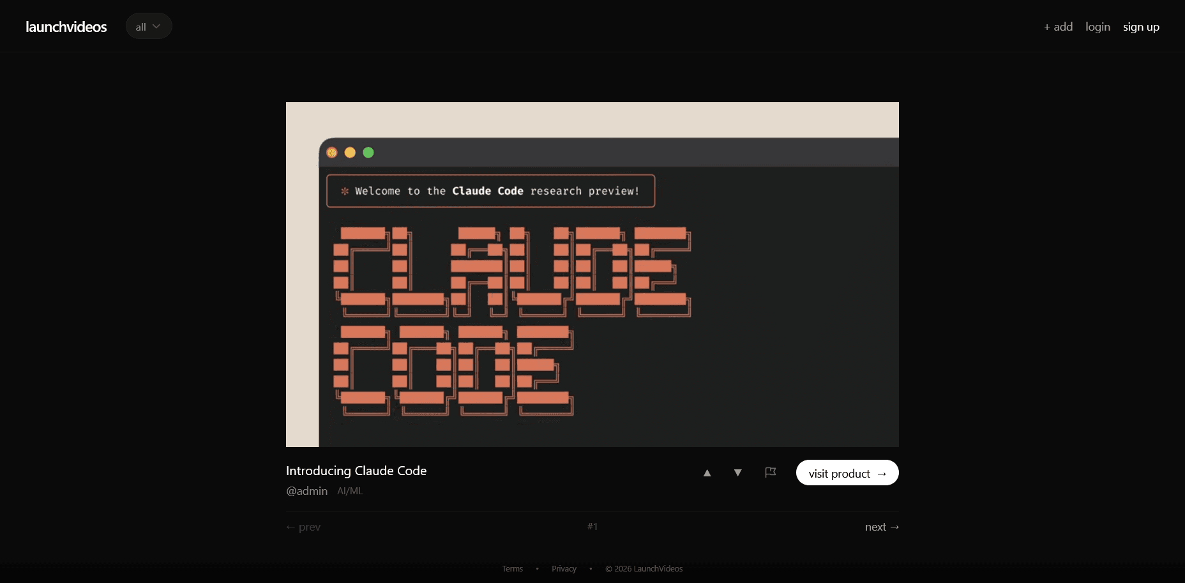The width and height of the screenshot is (1185, 583).
Task: Downvote the Introducing Claude Code post
Action: point(737,473)
